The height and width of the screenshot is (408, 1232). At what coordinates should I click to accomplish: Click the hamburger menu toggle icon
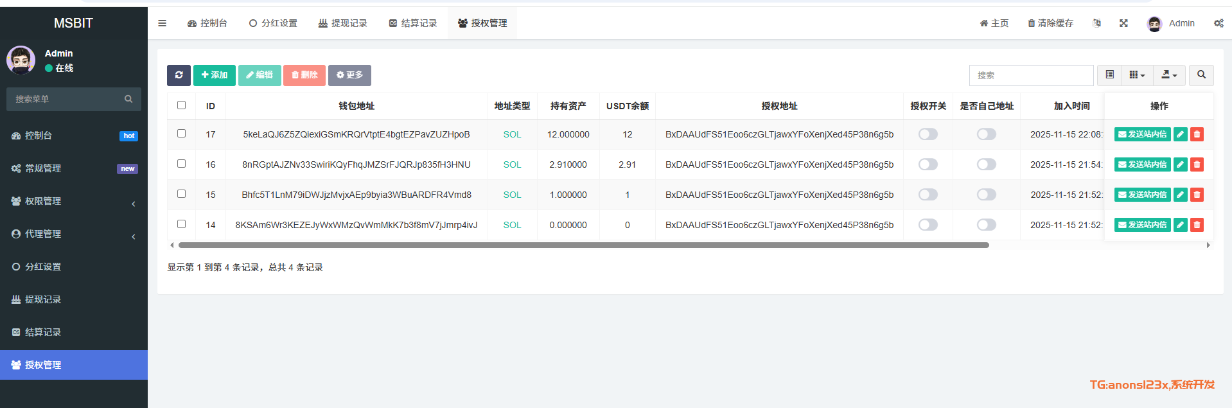(162, 23)
